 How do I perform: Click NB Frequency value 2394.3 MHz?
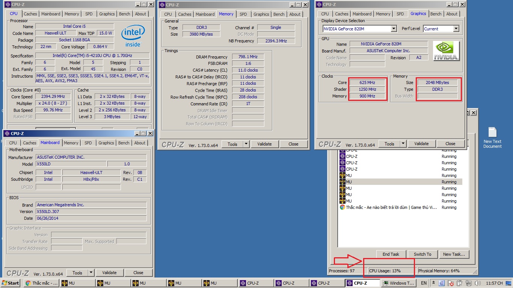(x=276, y=41)
